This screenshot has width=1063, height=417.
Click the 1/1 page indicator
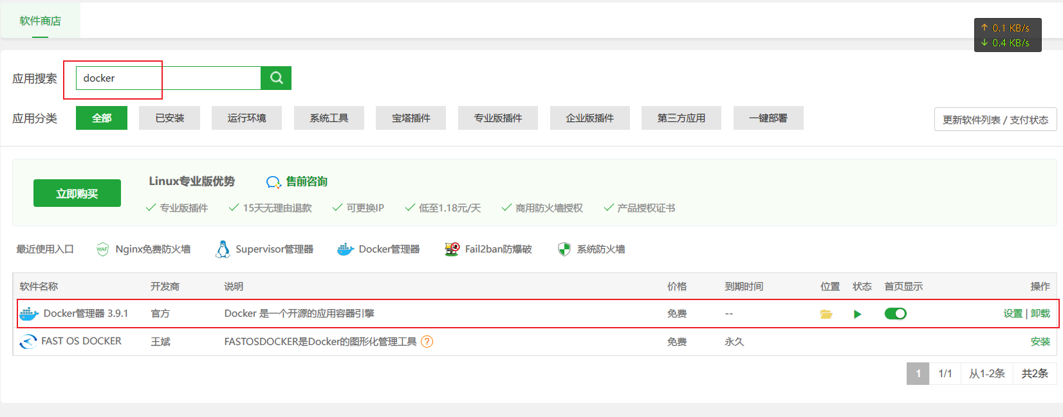[x=945, y=373]
